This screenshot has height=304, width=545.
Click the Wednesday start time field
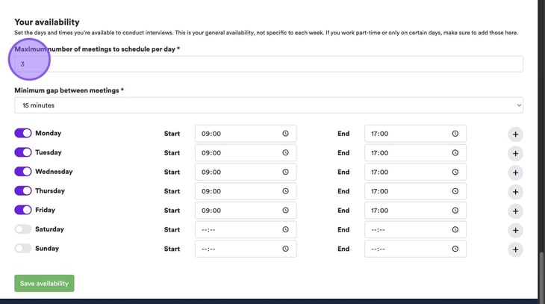[x=237, y=172]
